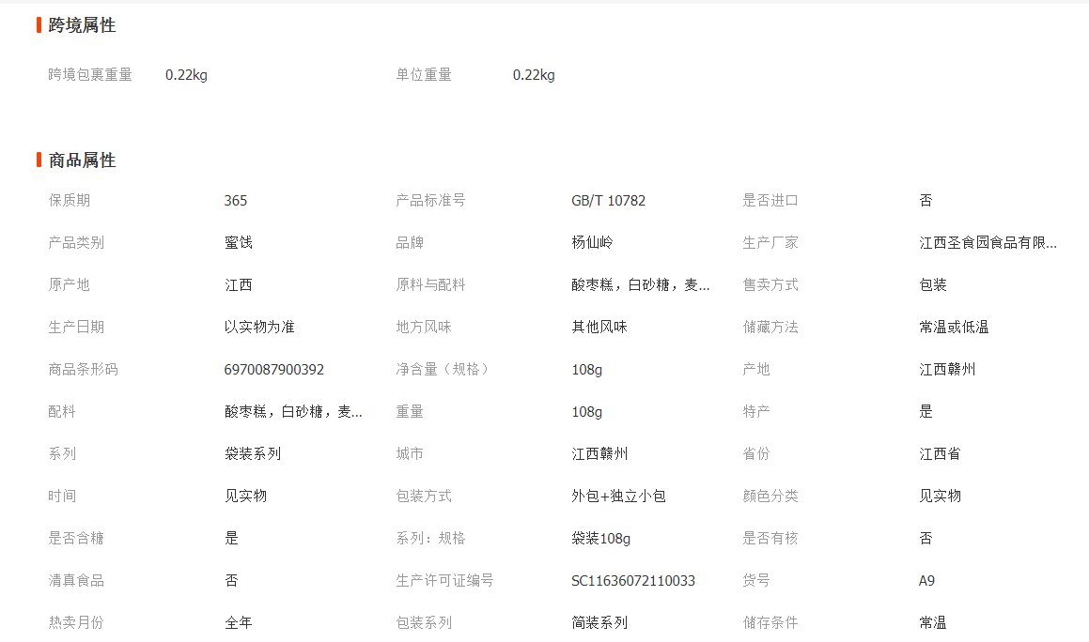Viewport: 1089px width, 642px height.
Task: Click the truncated 原料与配料 ingredients value
Action: pos(640,285)
